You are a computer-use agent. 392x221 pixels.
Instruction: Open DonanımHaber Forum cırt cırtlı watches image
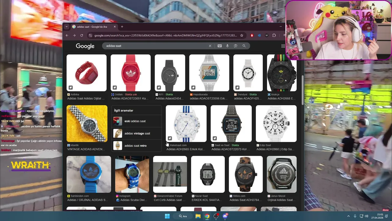[170, 174]
